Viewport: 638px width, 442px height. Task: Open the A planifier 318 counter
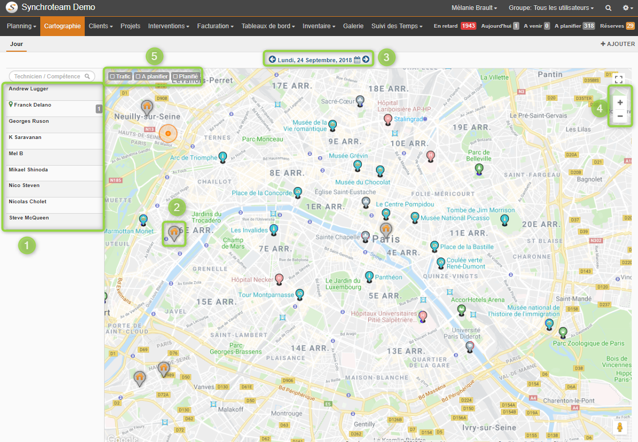tap(575, 26)
